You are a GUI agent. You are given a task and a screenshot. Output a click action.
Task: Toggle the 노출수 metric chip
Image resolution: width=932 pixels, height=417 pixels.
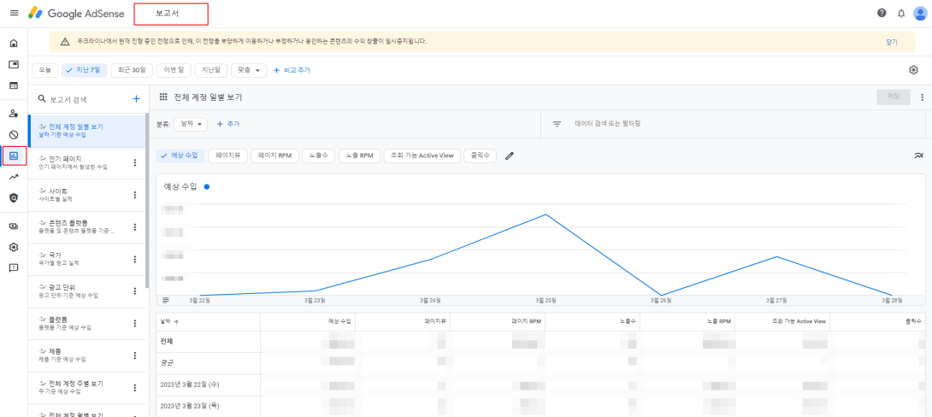tap(319, 156)
